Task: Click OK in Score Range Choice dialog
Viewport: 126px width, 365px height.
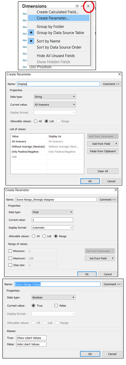Action: (x=90, y=354)
